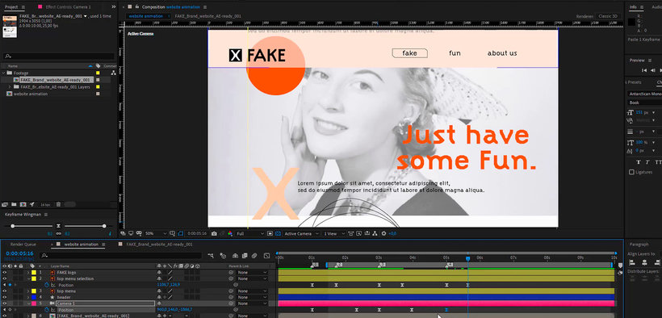
Task: Expand the FAKE_Br..ebsite Layers folder
Action: pos(10,86)
